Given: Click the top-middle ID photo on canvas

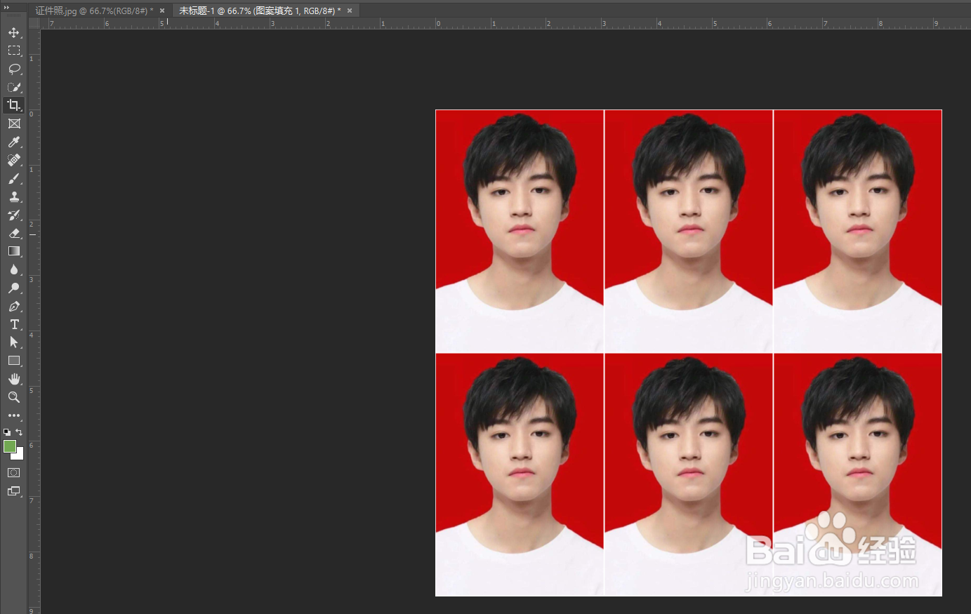Looking at the screenshot, I should coord(689,232).
